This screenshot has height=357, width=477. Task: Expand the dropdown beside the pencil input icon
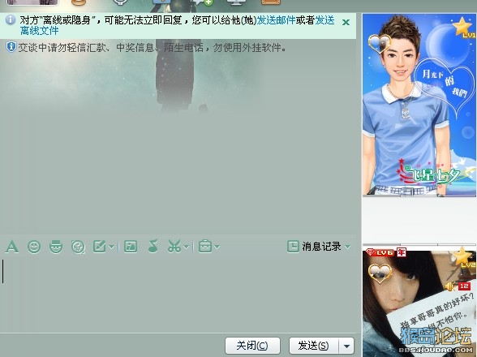[x=112, y=247]
